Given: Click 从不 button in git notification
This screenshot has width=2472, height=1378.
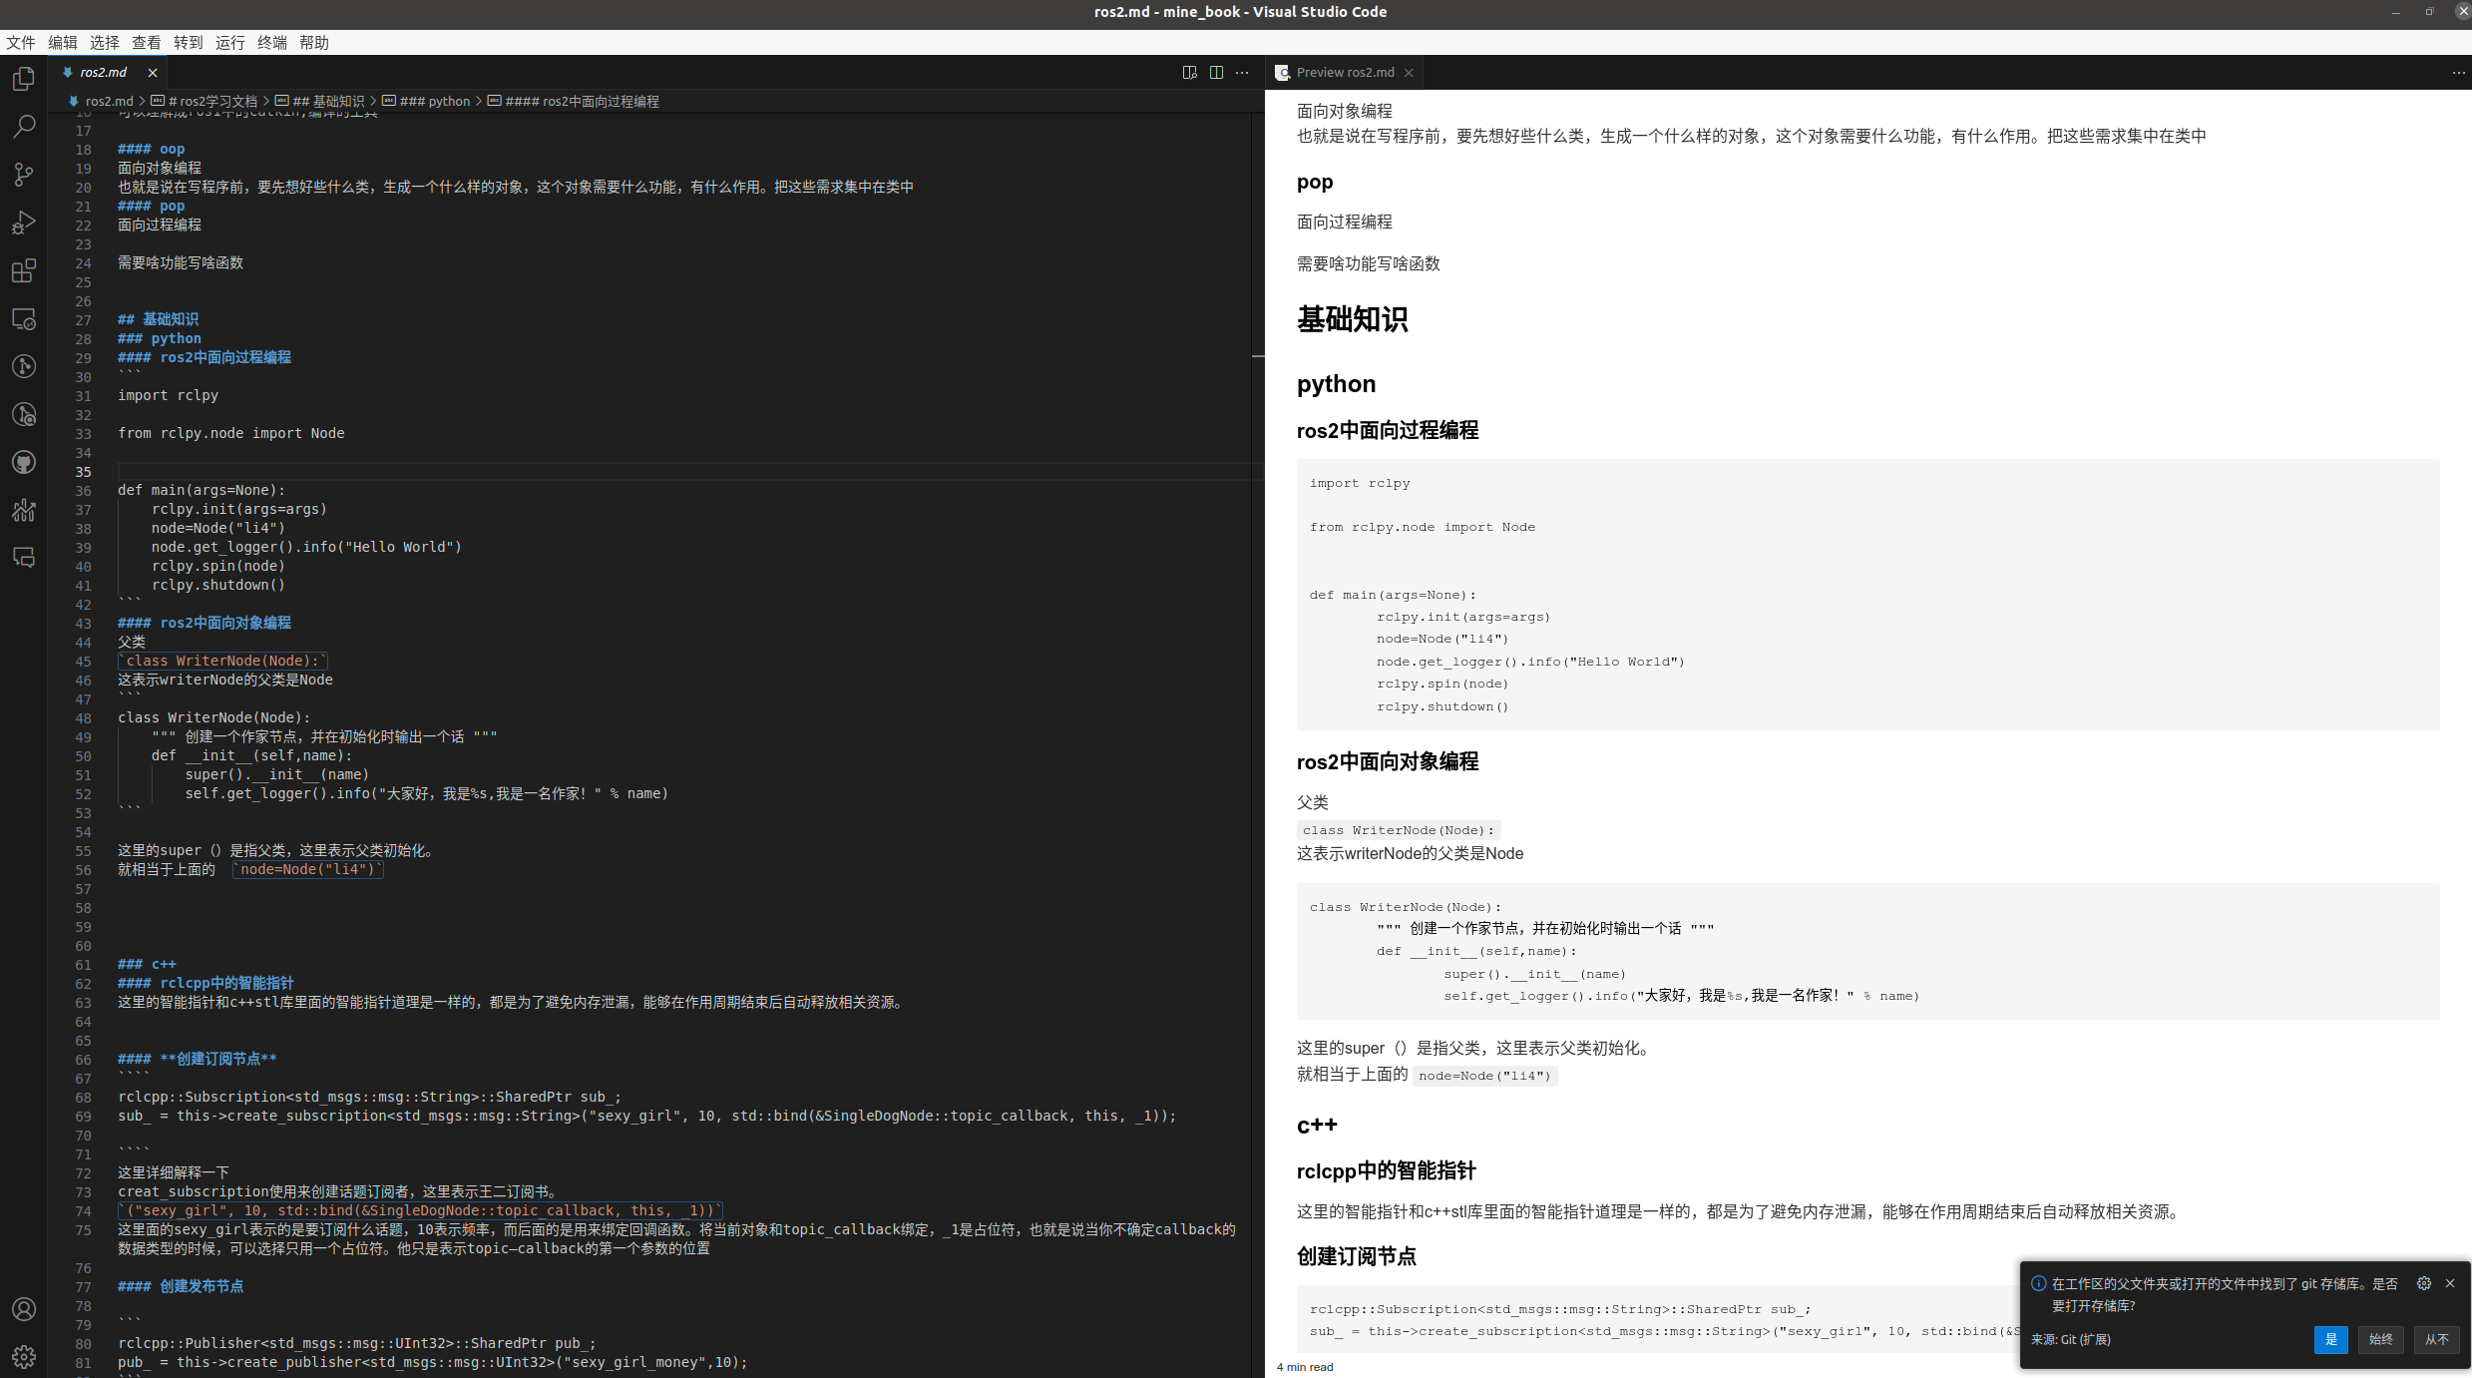Looking at the screenshot, I should (x=2436, y=1339).
